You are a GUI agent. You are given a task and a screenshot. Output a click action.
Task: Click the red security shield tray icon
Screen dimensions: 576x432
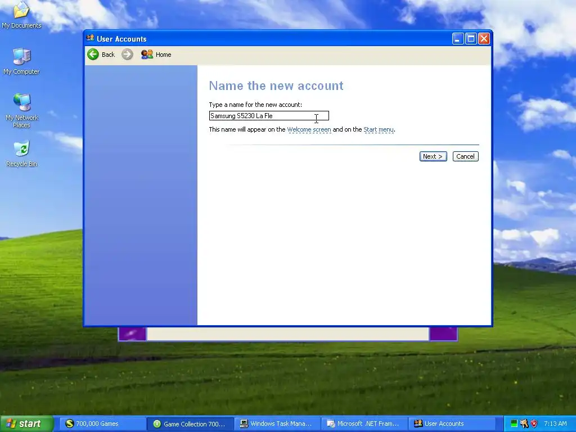click(x=534, y=424)
